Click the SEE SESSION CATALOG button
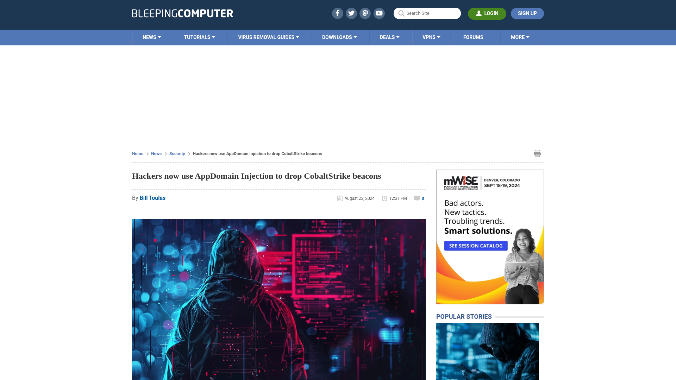The image size is (676, 380). [x=475, y=246]
